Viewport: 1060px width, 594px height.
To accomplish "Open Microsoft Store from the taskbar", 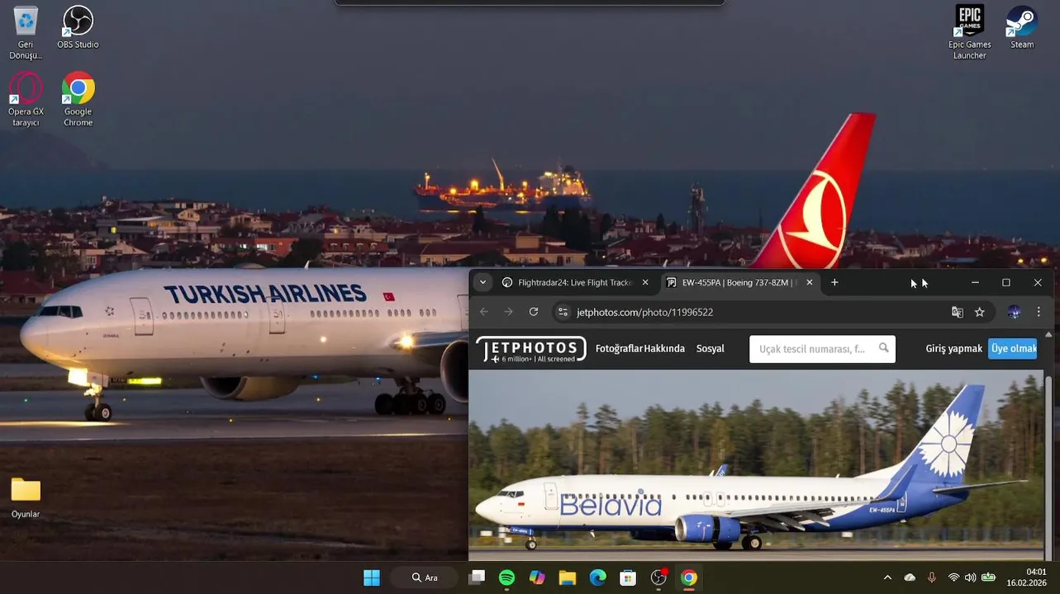I will pos(628,577).
